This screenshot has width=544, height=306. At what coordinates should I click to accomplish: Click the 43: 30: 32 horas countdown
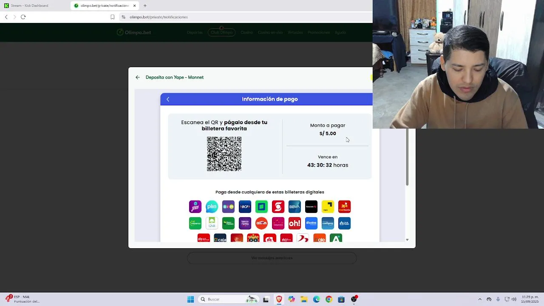point(328,165)
